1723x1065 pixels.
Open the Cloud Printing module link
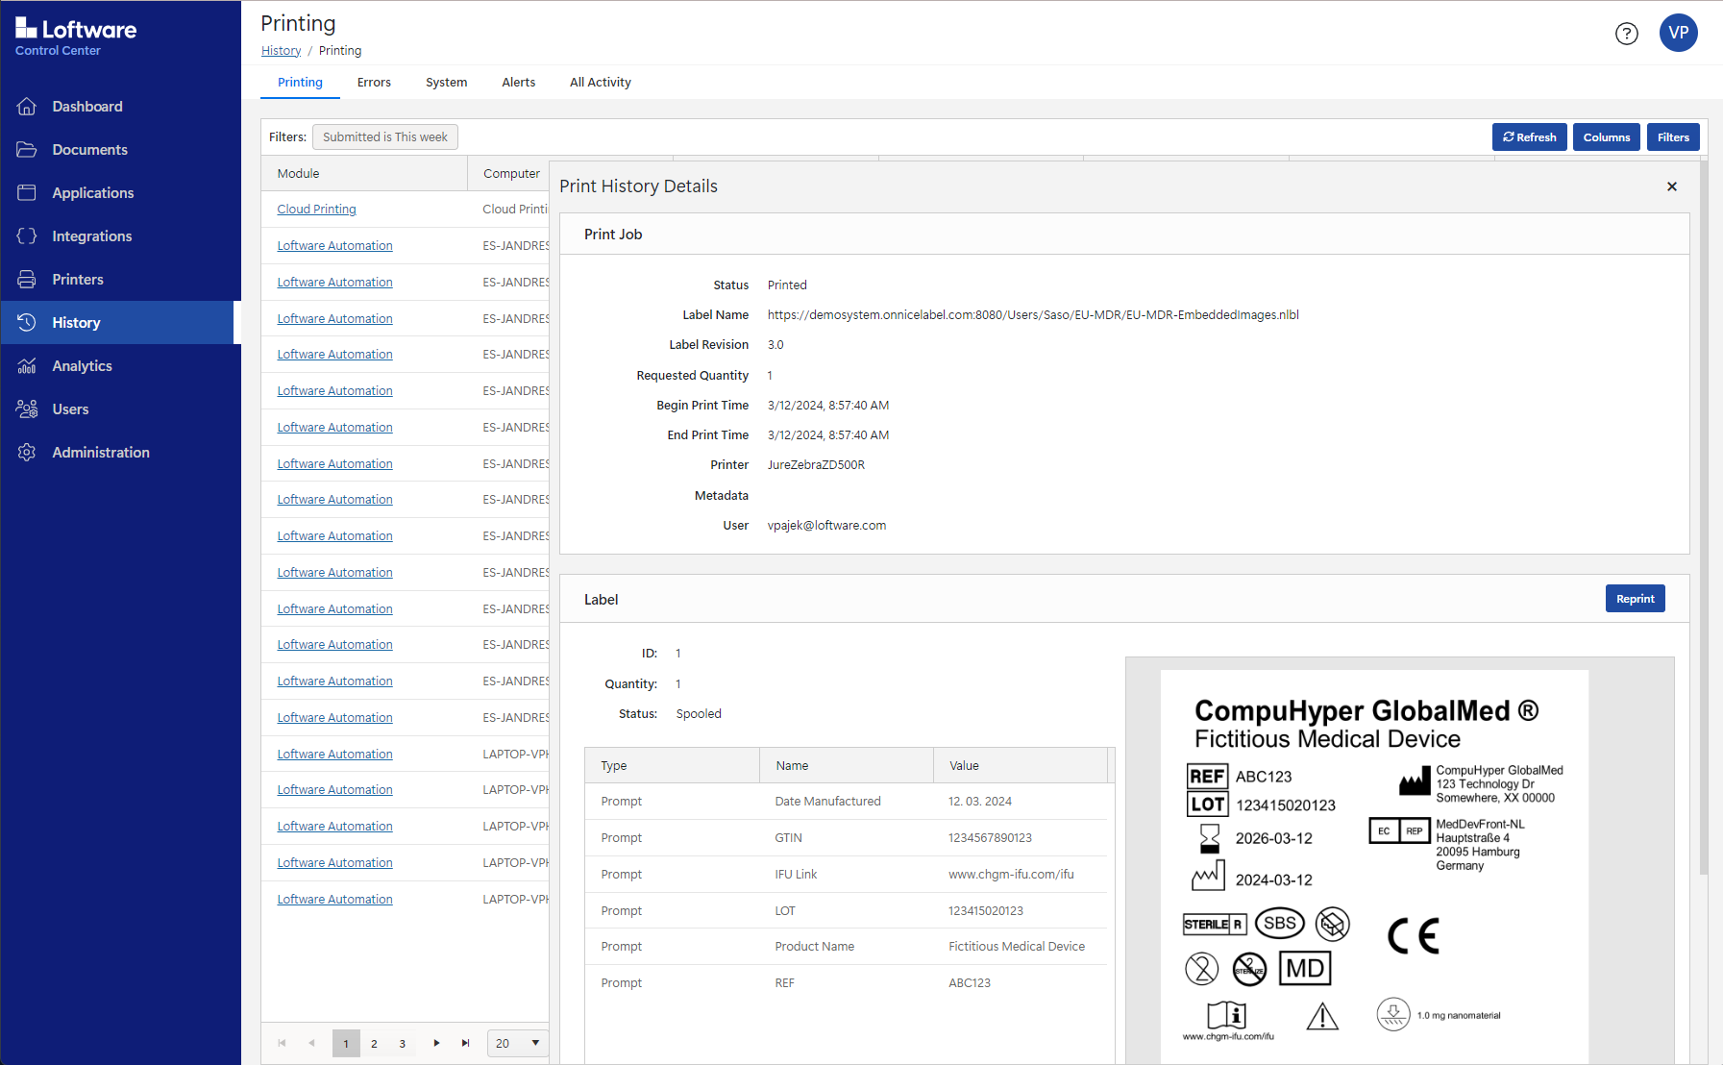[x=316, y=210]
